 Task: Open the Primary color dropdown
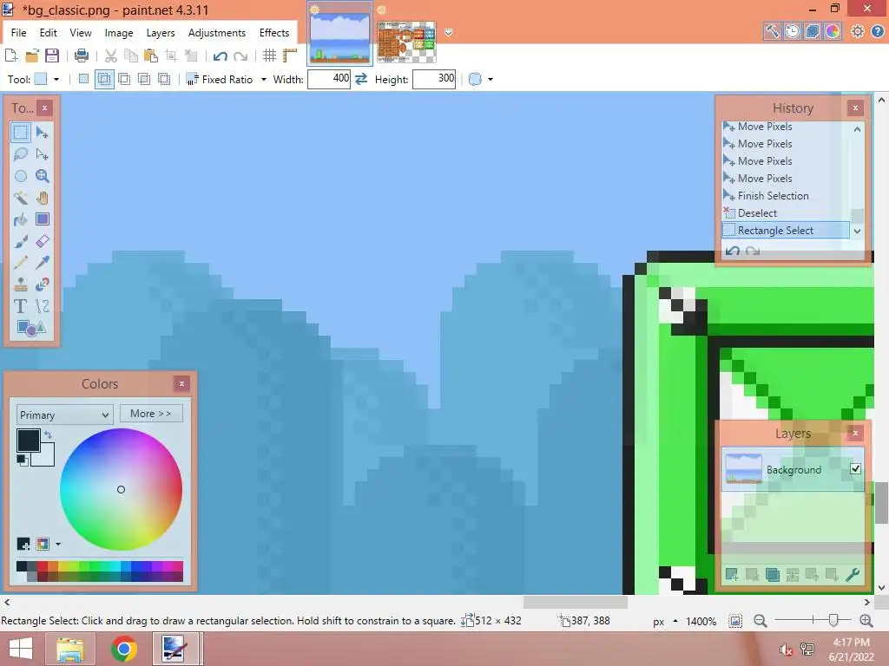point(64,415)
